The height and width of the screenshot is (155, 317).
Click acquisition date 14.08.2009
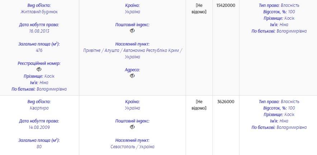(x=39, y=127)
